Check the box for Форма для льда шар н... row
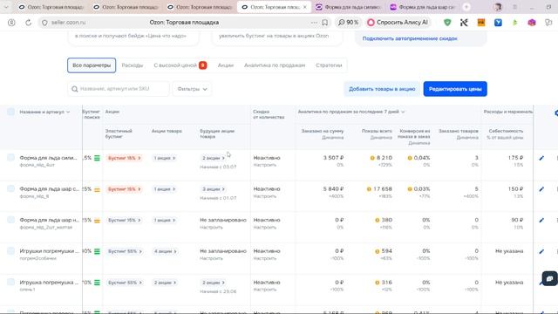The width and height of the screenshot is (558, 314). (x=10, y=220)
